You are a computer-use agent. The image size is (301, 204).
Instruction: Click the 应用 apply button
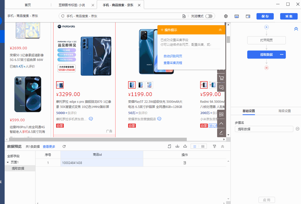pos(267,200)
